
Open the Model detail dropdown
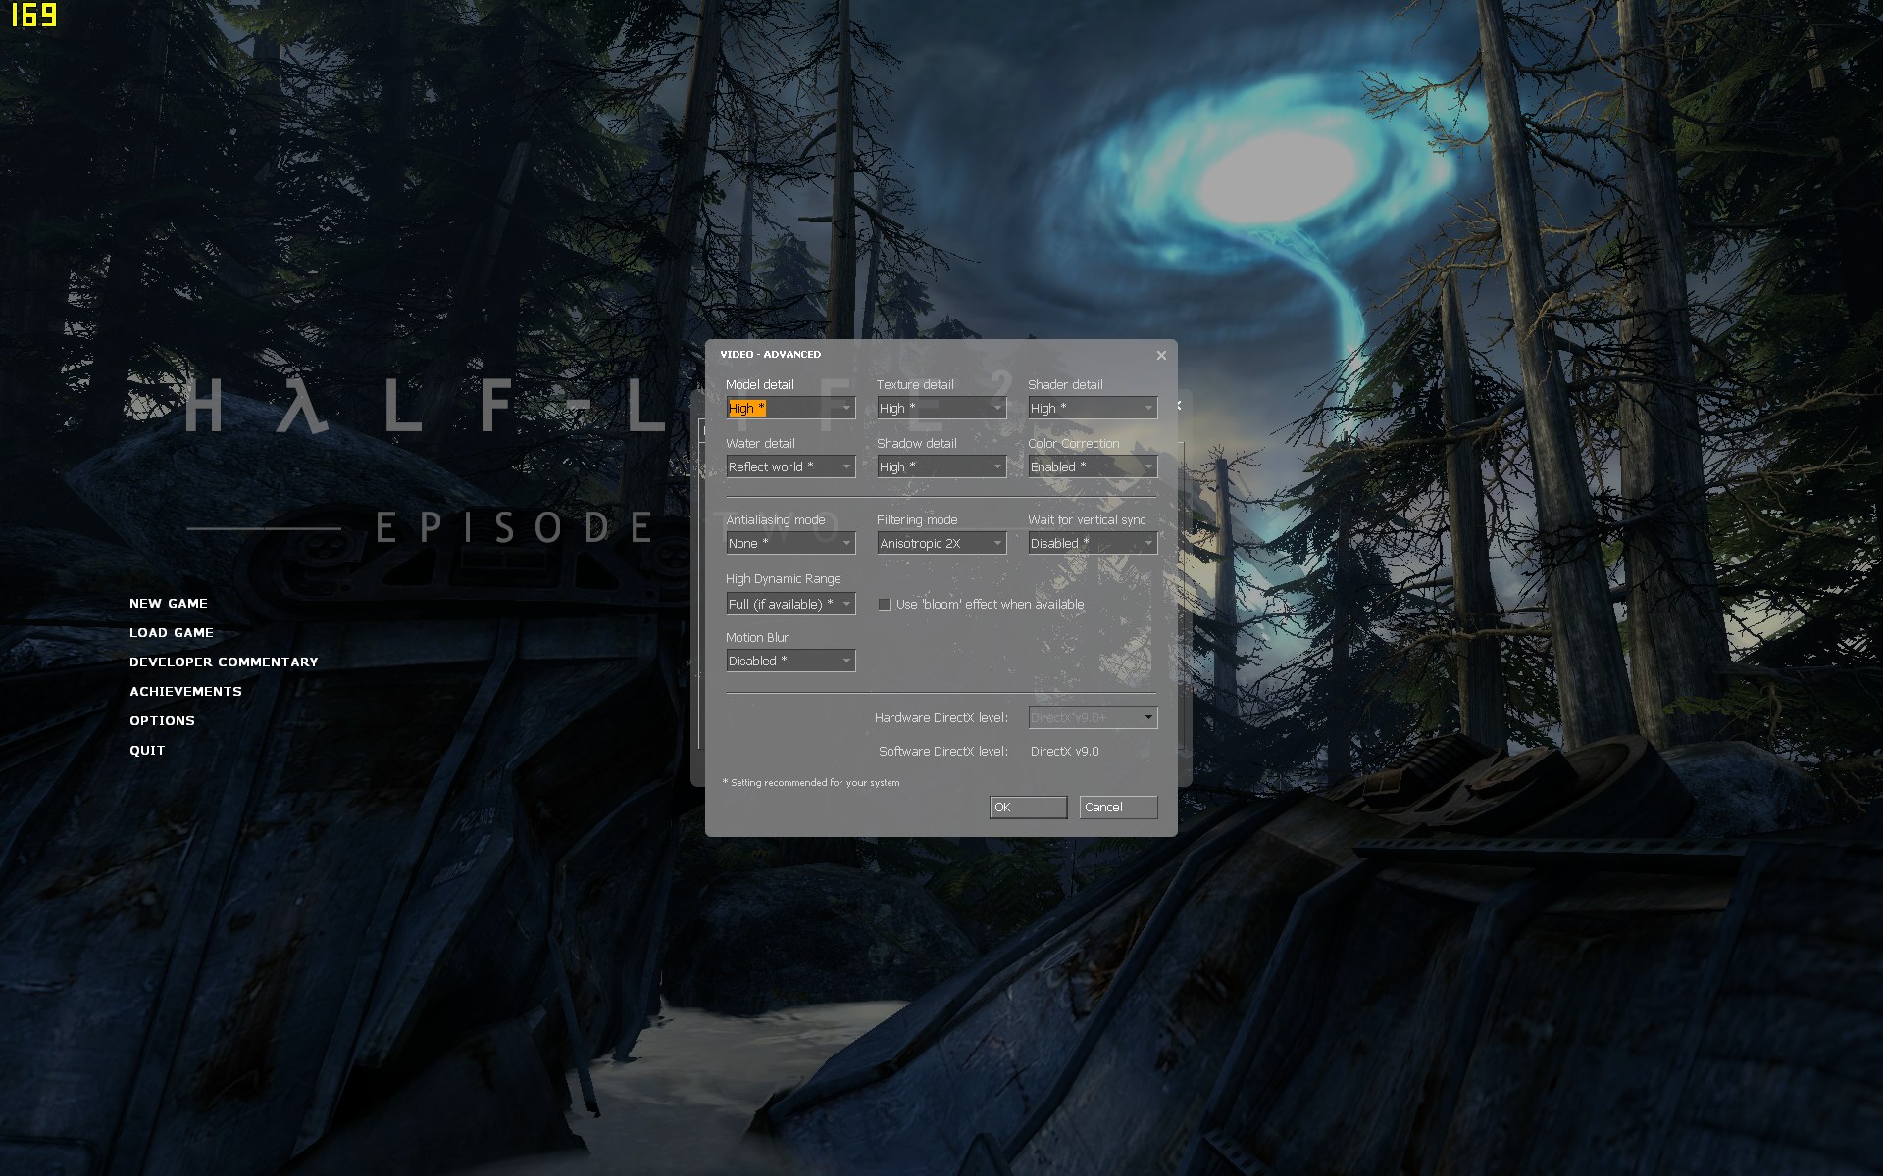(x=790, y=408)
